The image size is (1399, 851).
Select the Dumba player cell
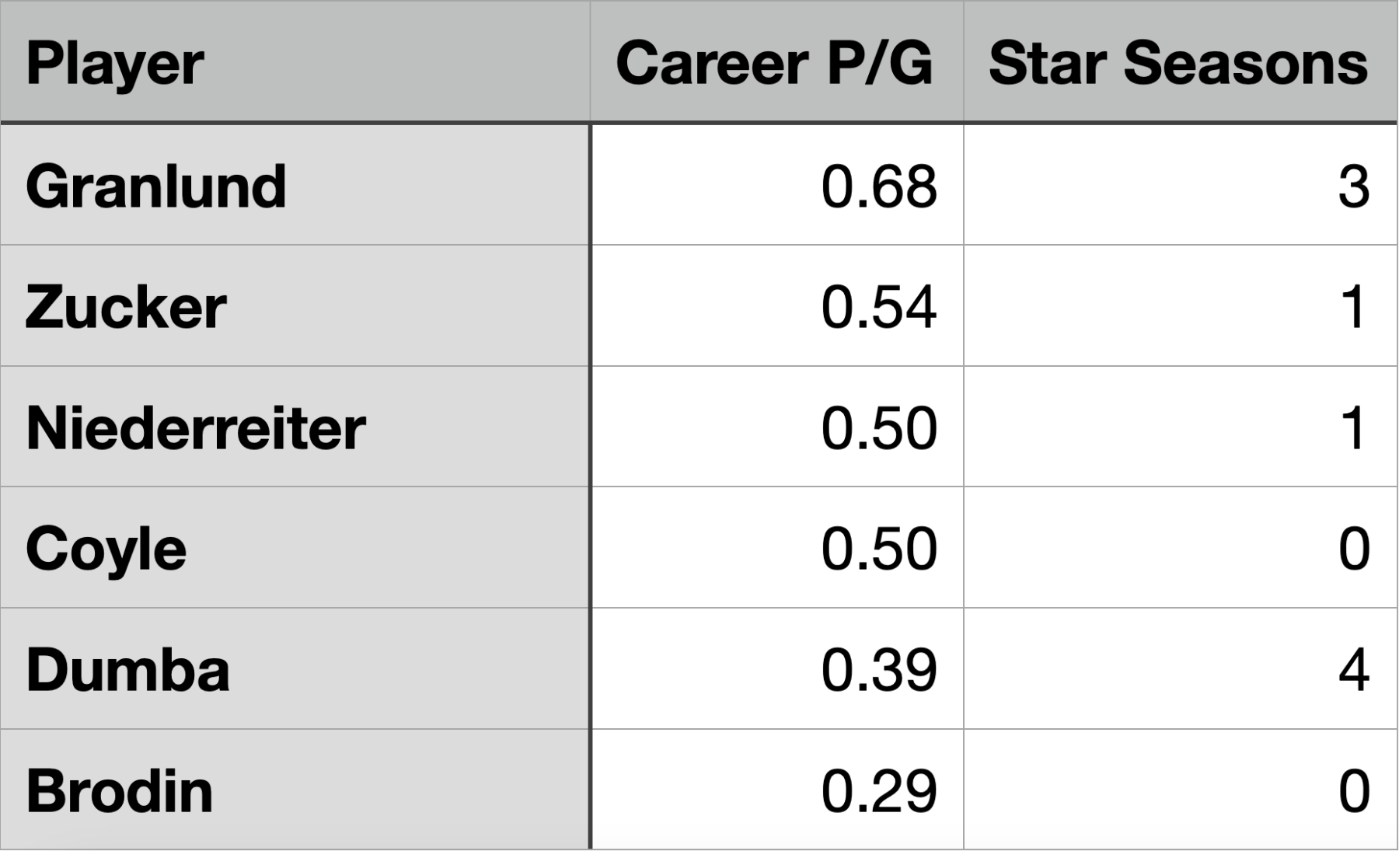[128, 670]
